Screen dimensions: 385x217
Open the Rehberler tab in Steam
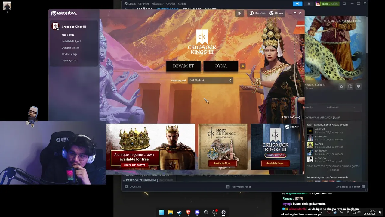click(x=332, y=108)
